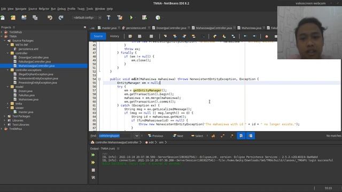Click the History view button

114,36
